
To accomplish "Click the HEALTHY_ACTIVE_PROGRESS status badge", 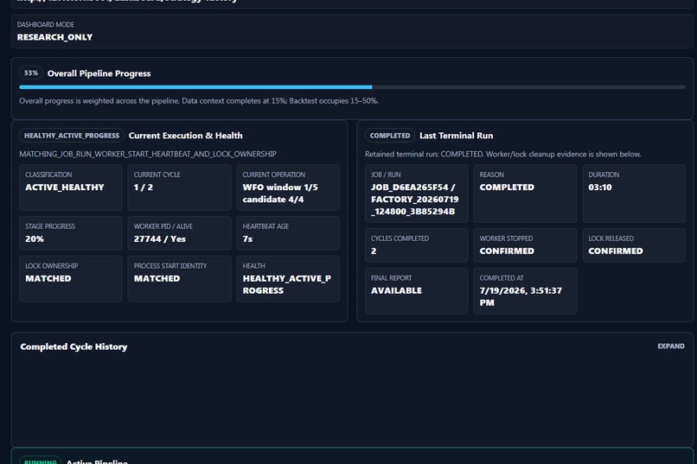I will 72,136.
